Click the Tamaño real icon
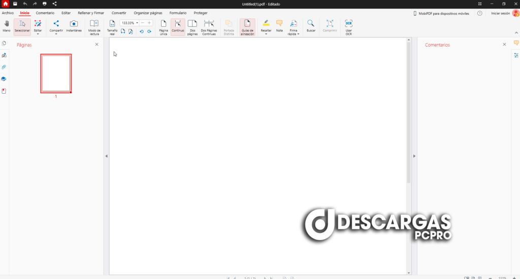Image resolution: width=520 pixels, height=279 pixels. pyautogui.click(x=112, y=27)
